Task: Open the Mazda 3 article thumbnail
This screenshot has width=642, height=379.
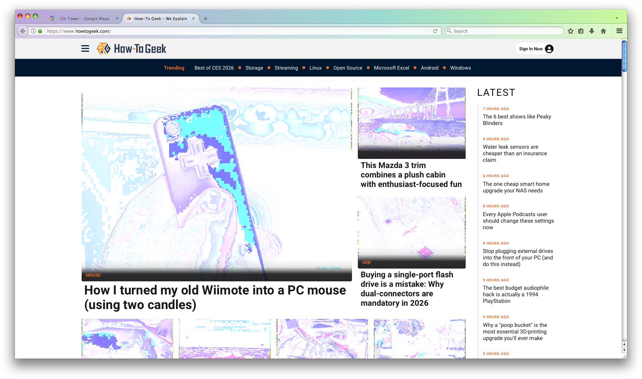Action: 412,123
